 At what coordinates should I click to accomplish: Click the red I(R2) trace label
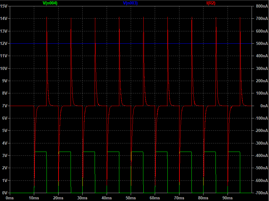pos(211,3)
